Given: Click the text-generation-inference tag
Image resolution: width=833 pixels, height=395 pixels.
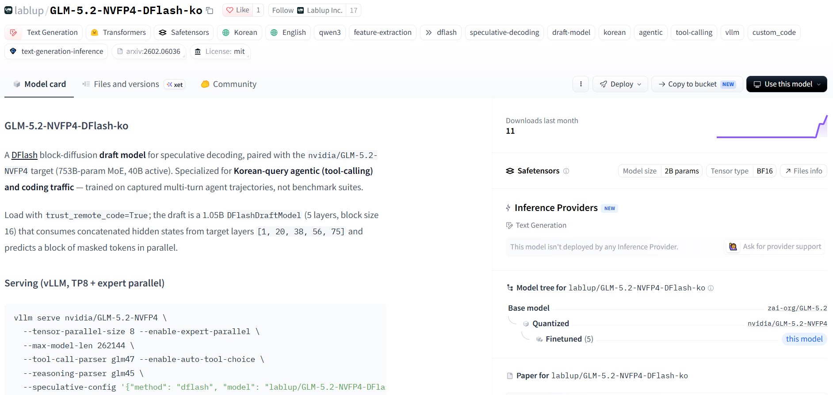Looking at the screenshot, I should 56,52.
